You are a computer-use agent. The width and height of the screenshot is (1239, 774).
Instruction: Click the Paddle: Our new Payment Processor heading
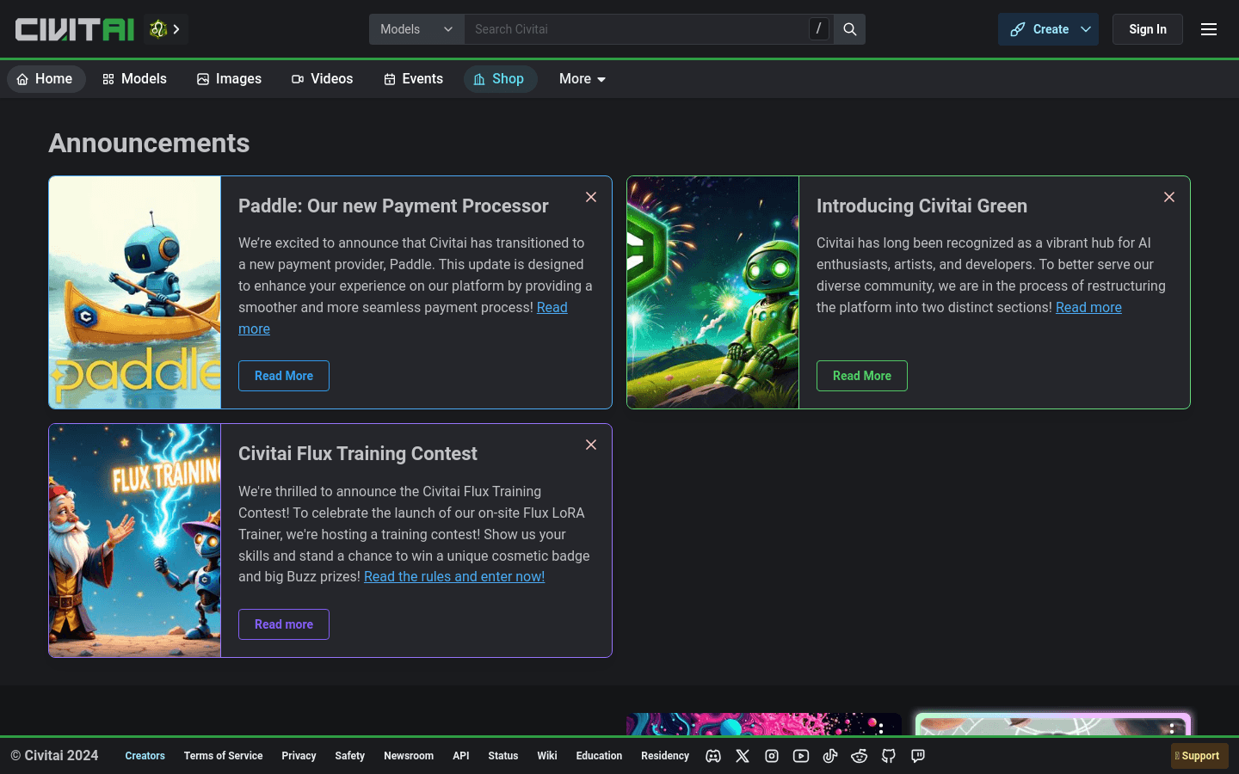point(393,206)
